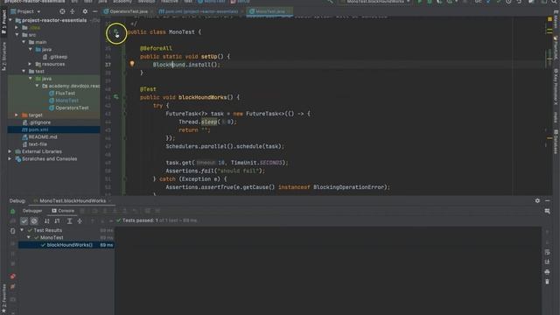The width and height of the screenshot is (560, 315).
Task: Click collapse all icon in test results toolbar
Action: click(x=80, y=221)
